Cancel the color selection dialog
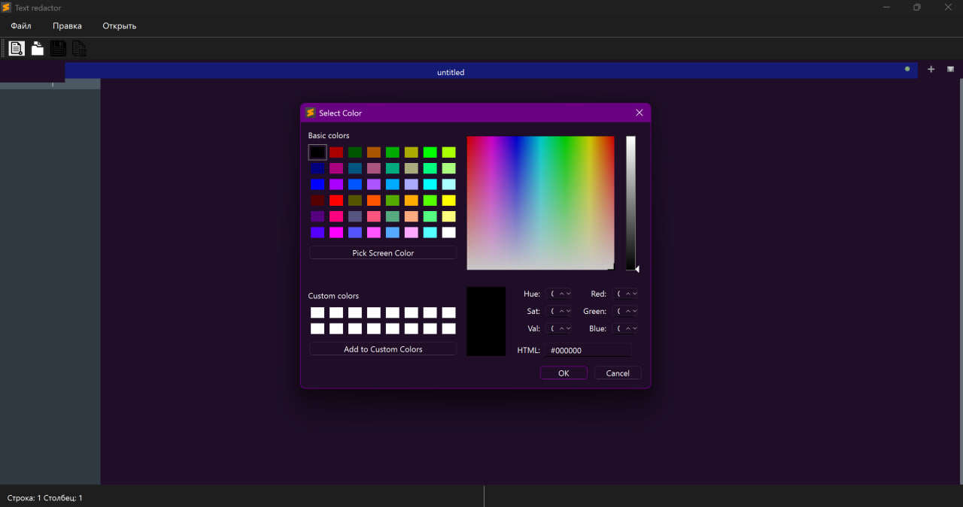This screenshot has height=507, width=963. coord(618,373)
